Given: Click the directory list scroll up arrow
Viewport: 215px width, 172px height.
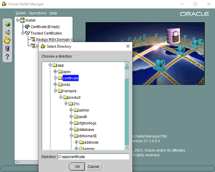Looking at the screenshot, I should click(127, 64).
